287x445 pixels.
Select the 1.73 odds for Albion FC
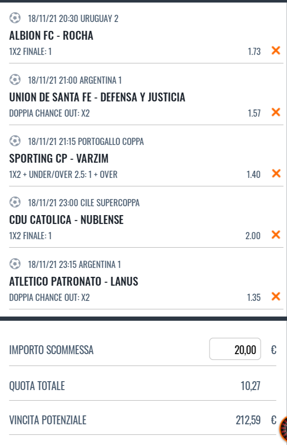(254, 52)
